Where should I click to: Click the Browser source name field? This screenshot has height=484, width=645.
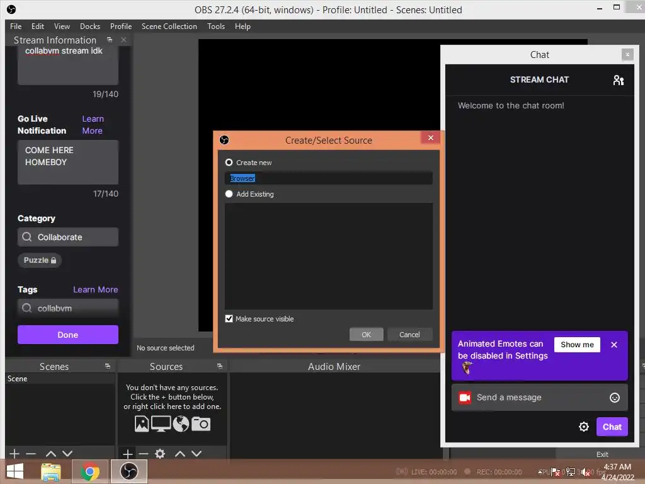[x=329, y=178]
